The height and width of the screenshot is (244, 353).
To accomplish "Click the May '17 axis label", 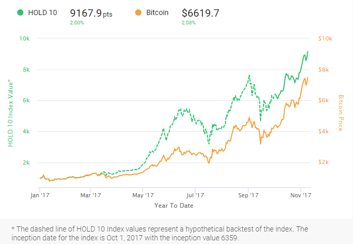I will [143, 195].
